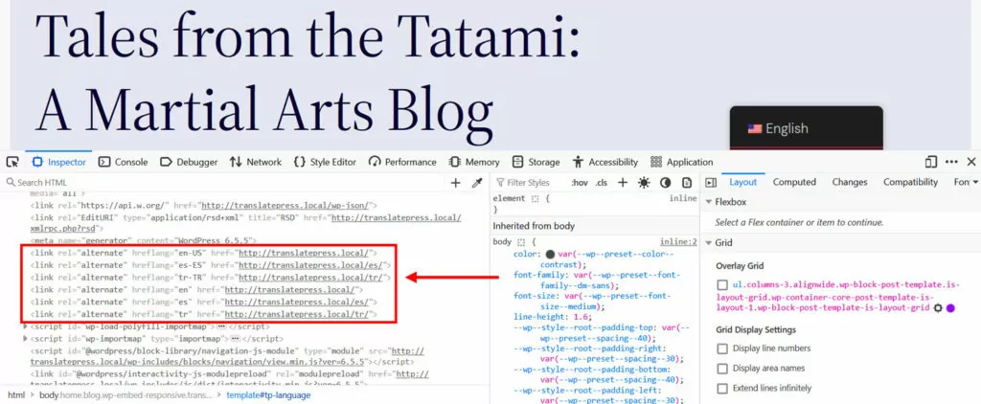
Task: Enable Extend lines infinitely checkbox
Action: (x=722, y=389)
